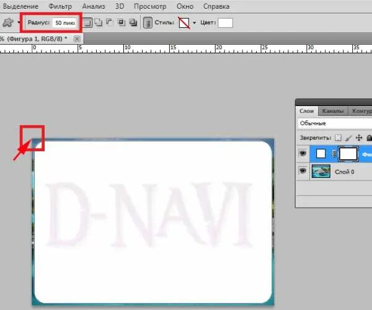Viewport: 372px width, 310px height.
Task: Open the Обычные blend mode dropdown
Action: 335,123
